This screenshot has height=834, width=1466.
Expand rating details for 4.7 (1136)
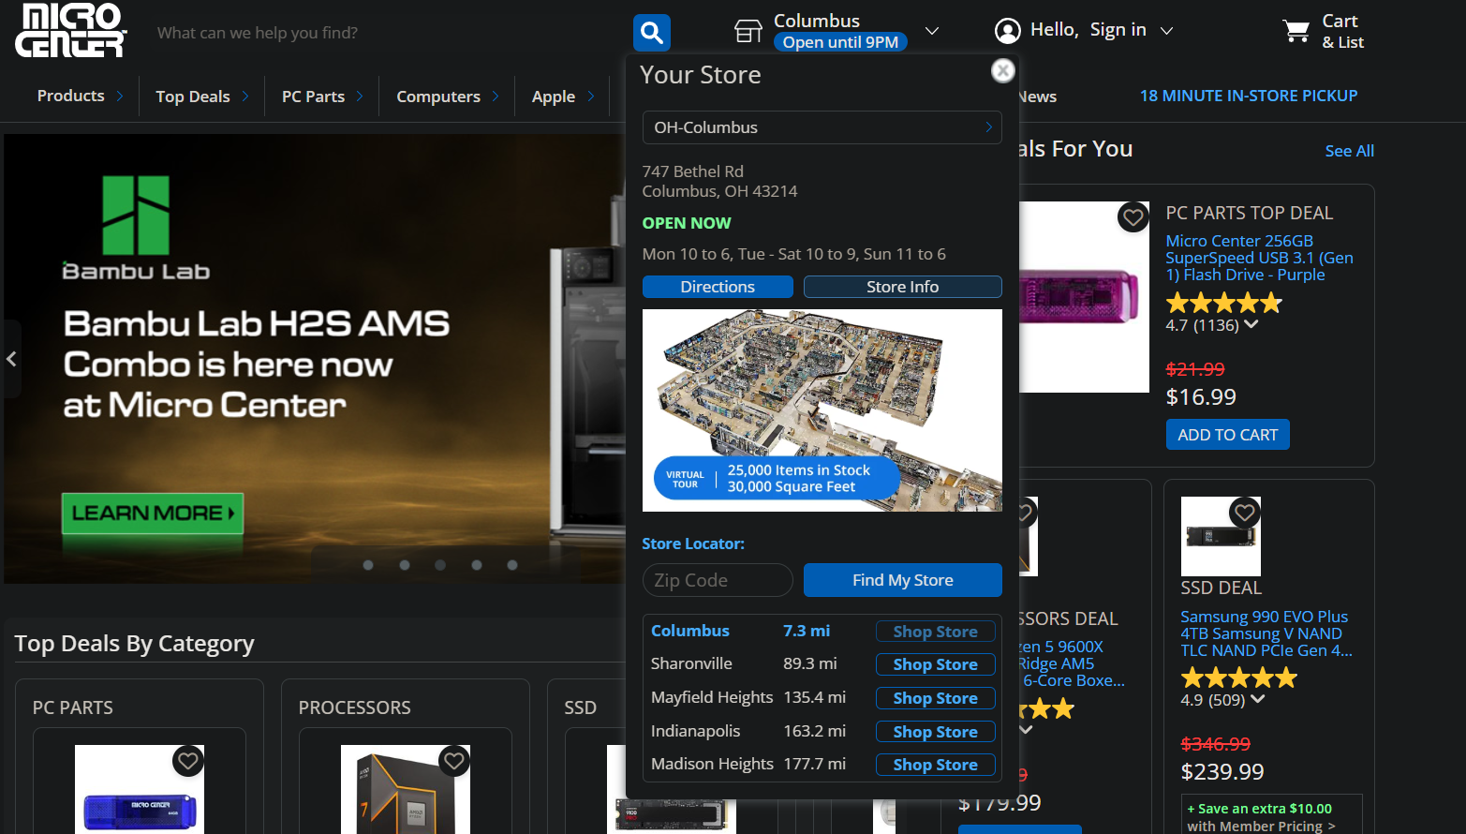tap(1251, 325)
